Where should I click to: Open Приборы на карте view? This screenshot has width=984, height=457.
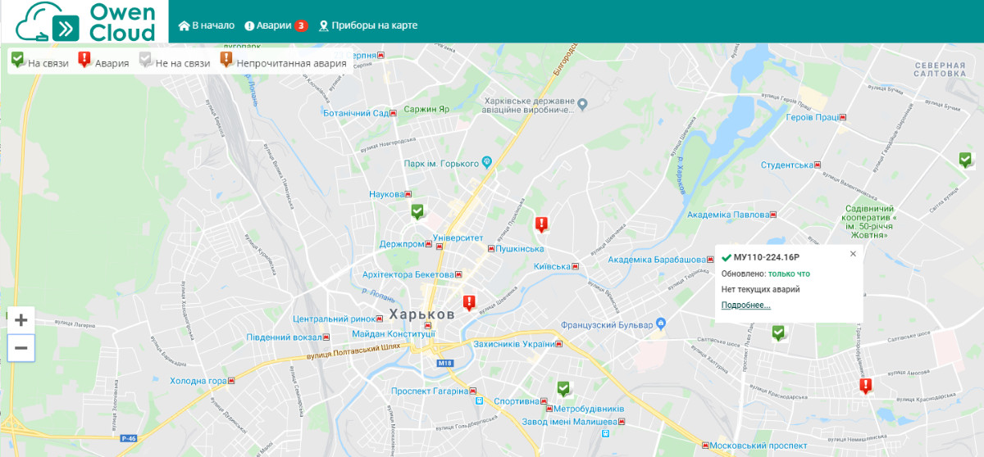tap(368, 25)
